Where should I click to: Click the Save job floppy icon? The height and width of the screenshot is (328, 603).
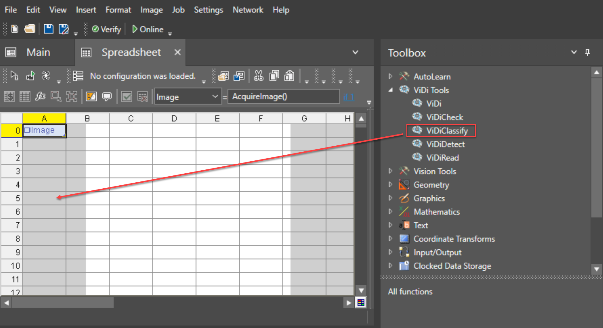tap(48, 29)
